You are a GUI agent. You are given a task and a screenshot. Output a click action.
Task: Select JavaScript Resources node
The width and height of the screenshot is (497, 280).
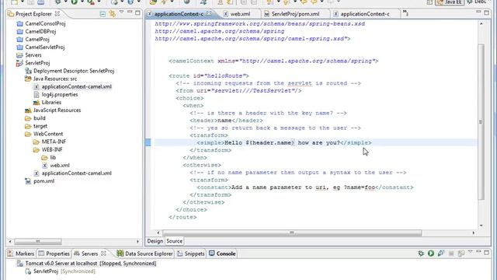point(57,110)
